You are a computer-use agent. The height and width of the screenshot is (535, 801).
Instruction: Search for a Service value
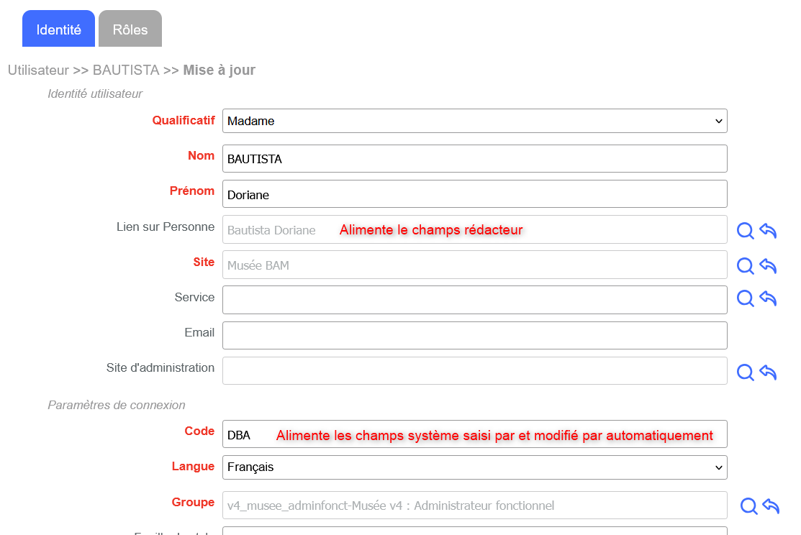746,298
